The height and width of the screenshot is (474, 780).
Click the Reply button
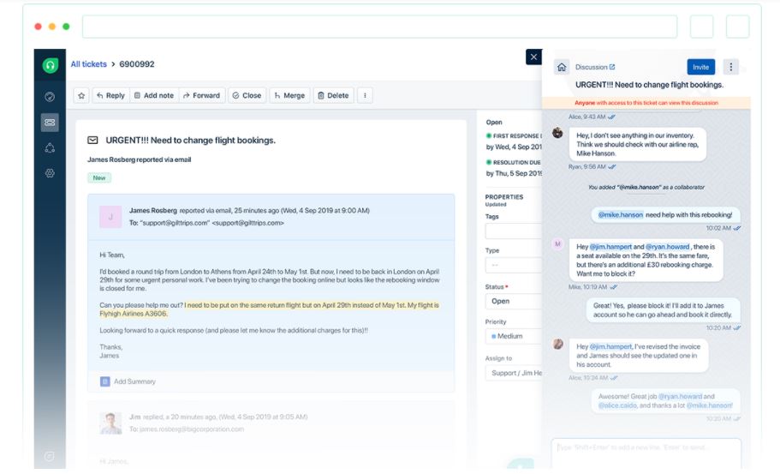110,96
